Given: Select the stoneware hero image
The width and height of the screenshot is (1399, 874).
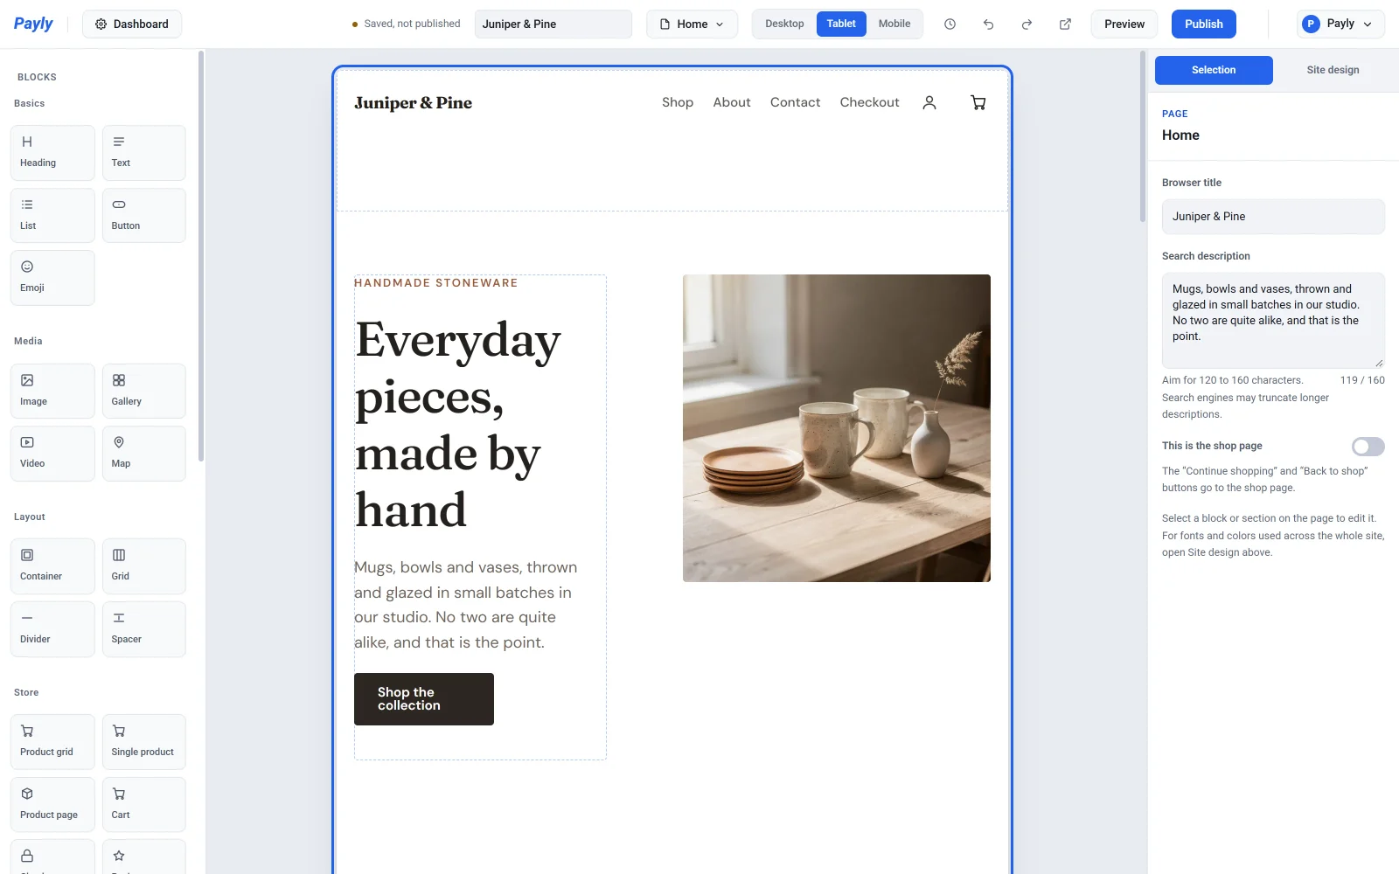Looking at the screenshot, I should click(837, 428).
